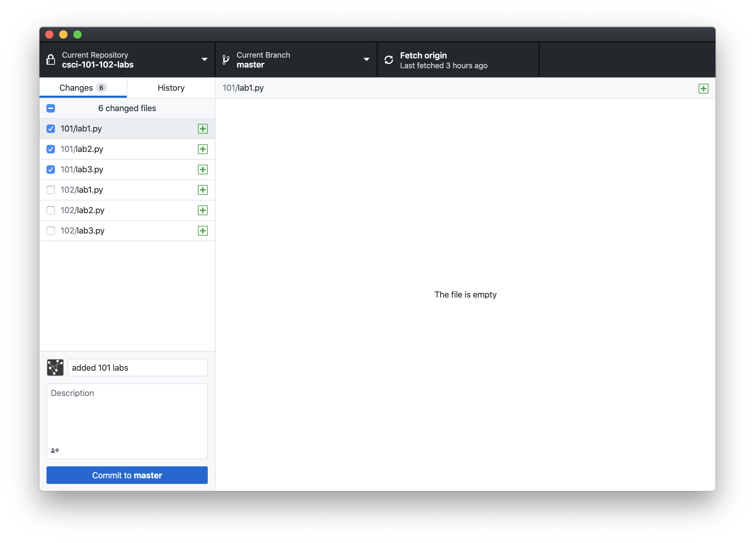Open the master branch selector

pyautogui.click(x=296, y=60)
